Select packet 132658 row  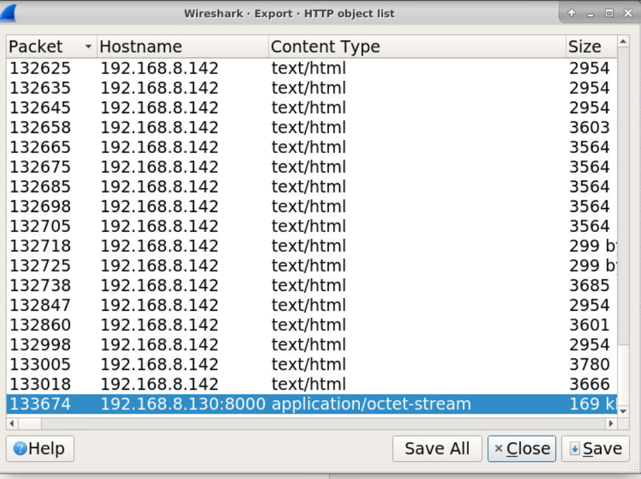point(311,127)
